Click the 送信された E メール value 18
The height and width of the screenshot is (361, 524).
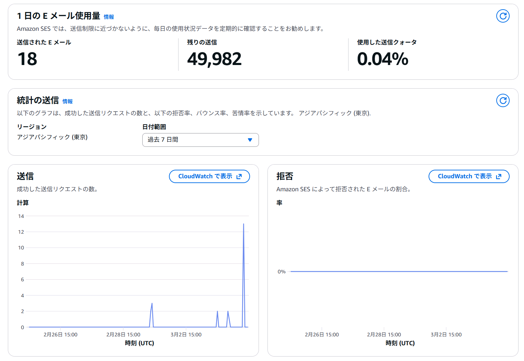coord(27,59)
